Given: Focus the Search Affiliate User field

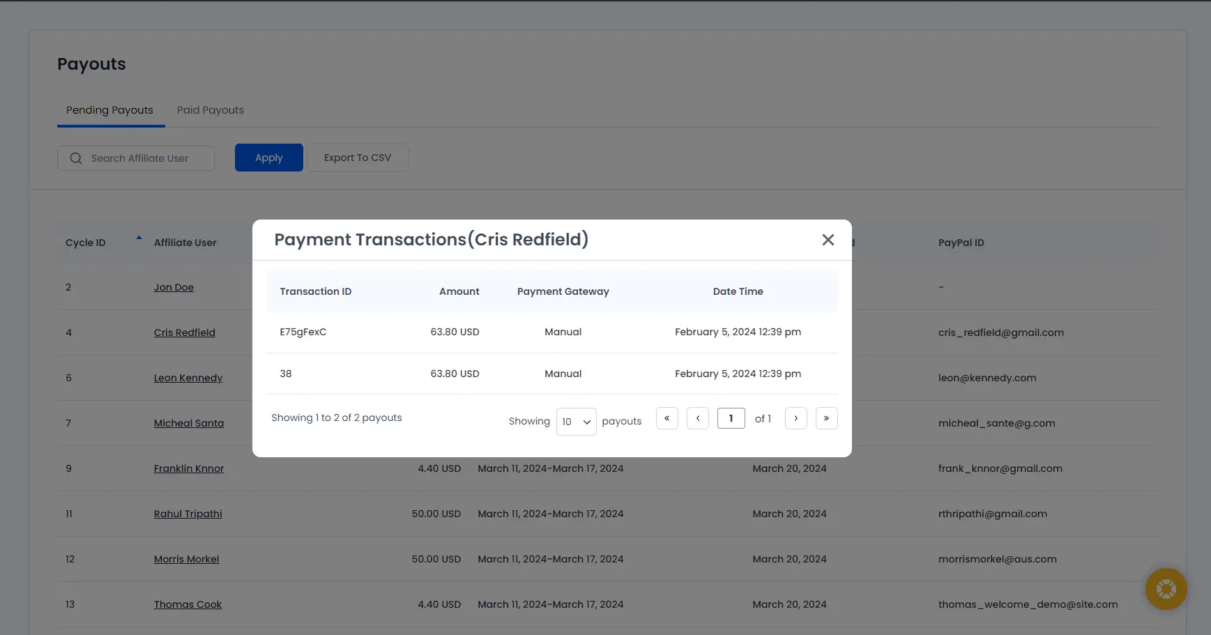Looking at the screenshot, I should pos(136,158).
